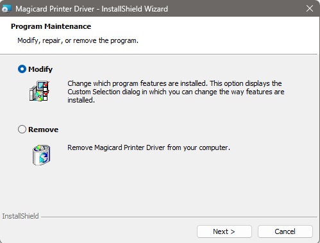Click the Program Maintenance heading
Viewport: 320px width, 243px height.
pos(51,26)
